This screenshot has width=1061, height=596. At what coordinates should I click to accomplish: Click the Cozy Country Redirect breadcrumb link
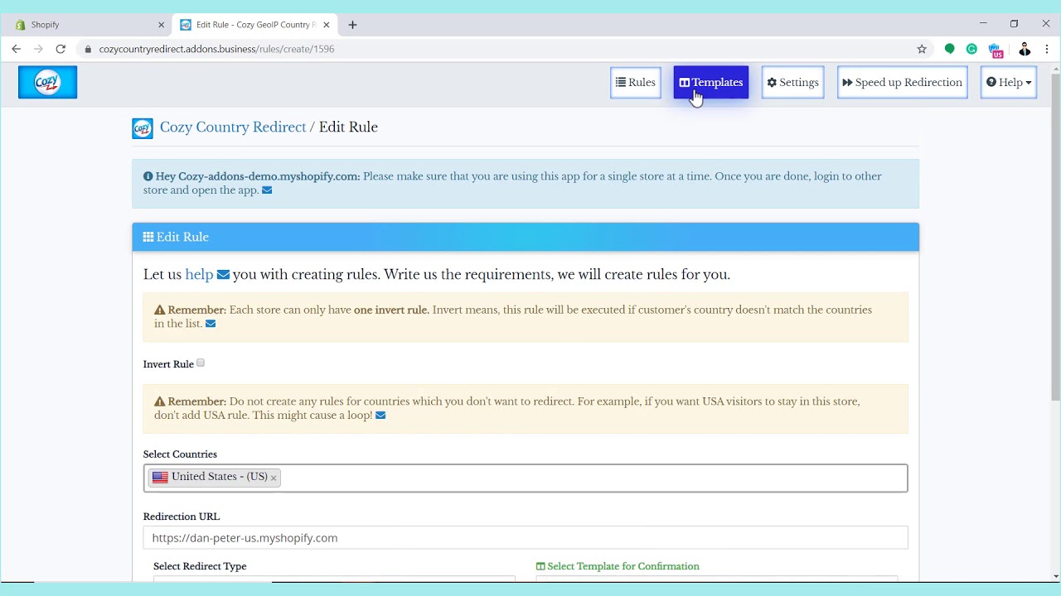(233, 127)
